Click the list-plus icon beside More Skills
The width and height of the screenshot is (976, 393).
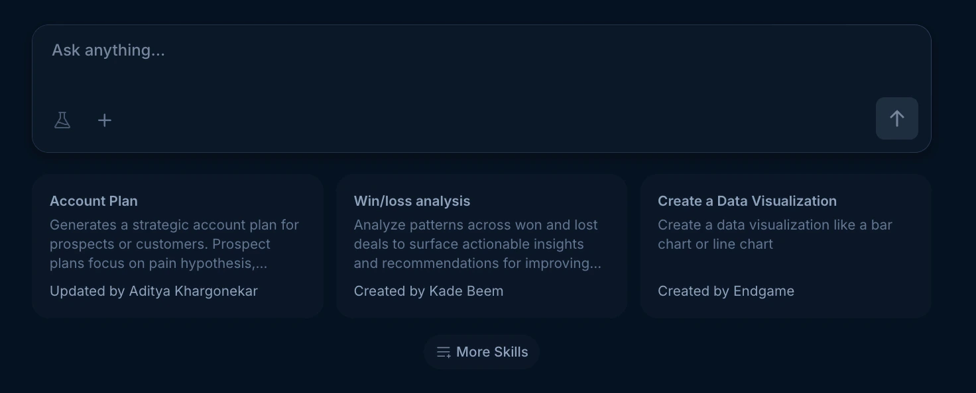[443, 352]
